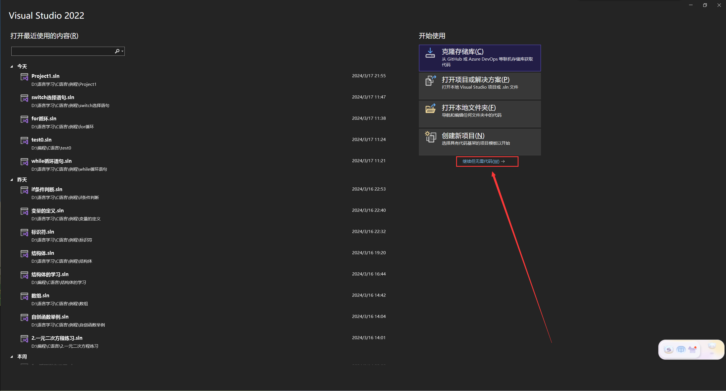The width and height of the screenshot is (726, 391).
Task: Toggle the Chinese input mode 中 icon
Action: [681, 350]
